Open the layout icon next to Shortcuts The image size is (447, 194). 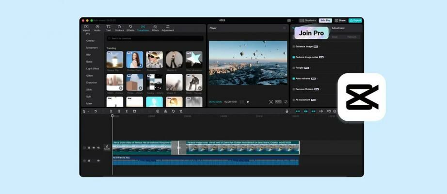[289, 20]
